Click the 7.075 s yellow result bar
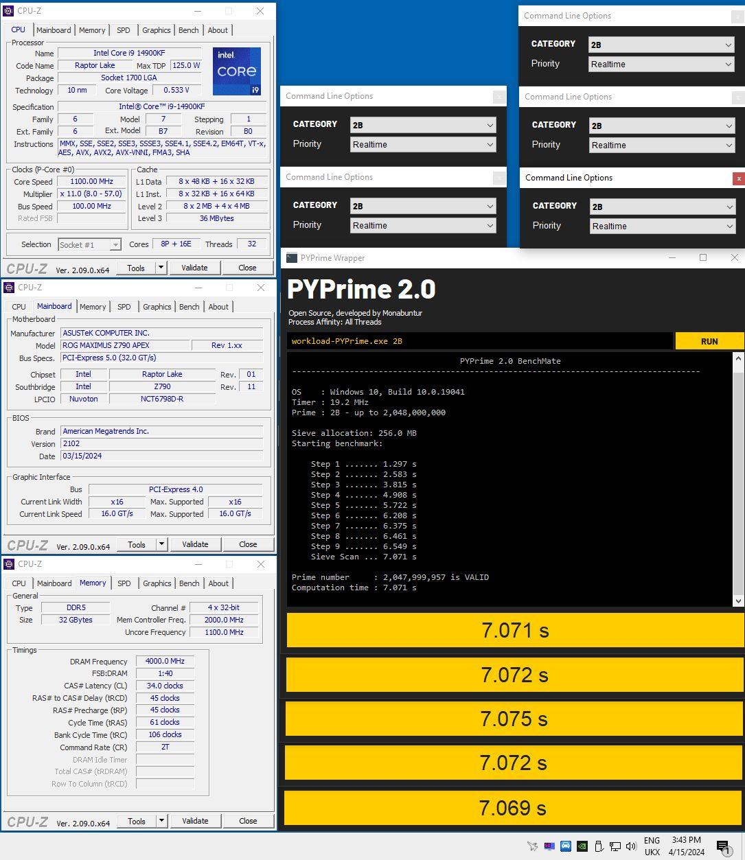Viewport: 745px width, 860px height. [x=514, y=719]
